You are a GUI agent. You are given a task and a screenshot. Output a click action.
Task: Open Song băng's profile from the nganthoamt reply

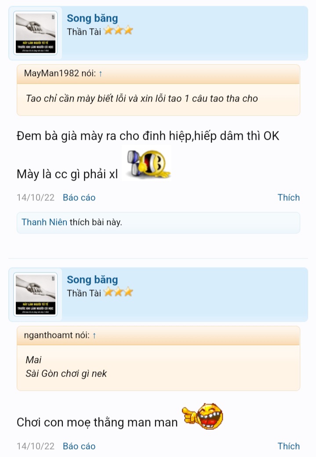[x=92, y=280]
